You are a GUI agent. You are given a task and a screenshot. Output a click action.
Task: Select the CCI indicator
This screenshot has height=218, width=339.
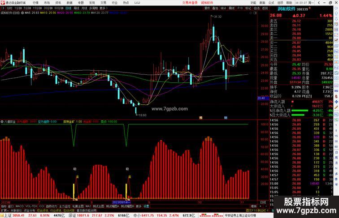click(42, 206)
